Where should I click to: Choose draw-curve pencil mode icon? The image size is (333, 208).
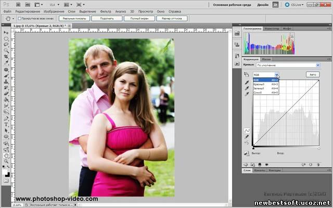tap(247, 137)
